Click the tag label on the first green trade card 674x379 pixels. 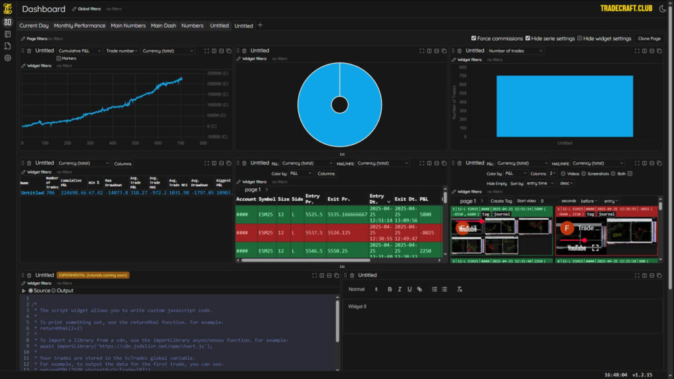pyautogui.click(x=486, y=214)
